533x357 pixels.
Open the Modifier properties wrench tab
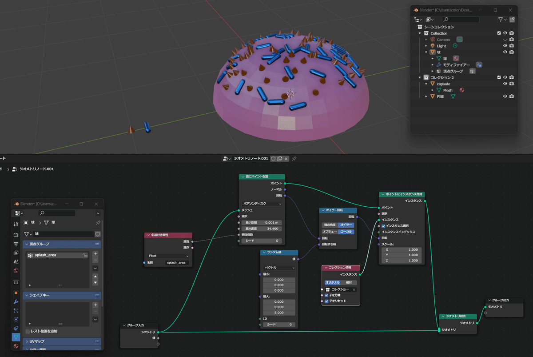tap(16, 302)
